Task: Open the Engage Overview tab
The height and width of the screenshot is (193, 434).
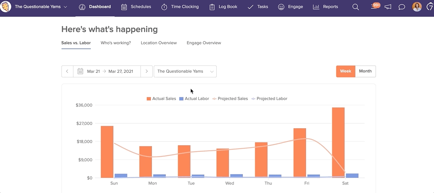Action: pyautogui.click(x=204, y=43)
